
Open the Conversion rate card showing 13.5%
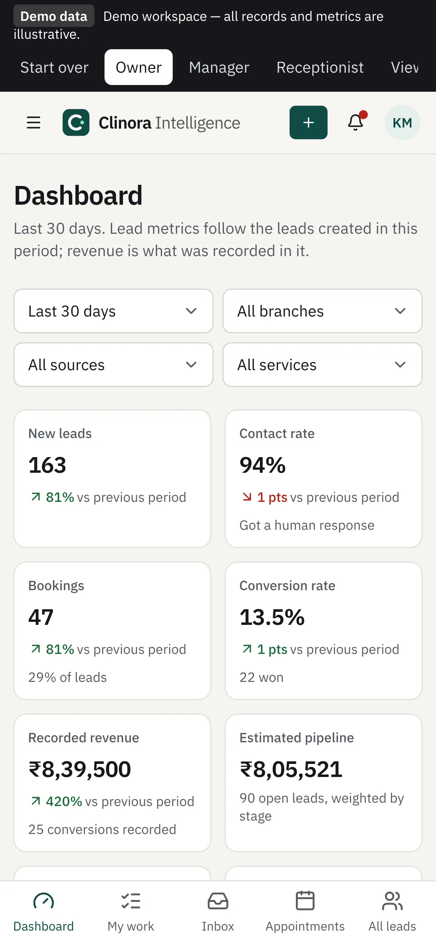click(x=323, y=631)
